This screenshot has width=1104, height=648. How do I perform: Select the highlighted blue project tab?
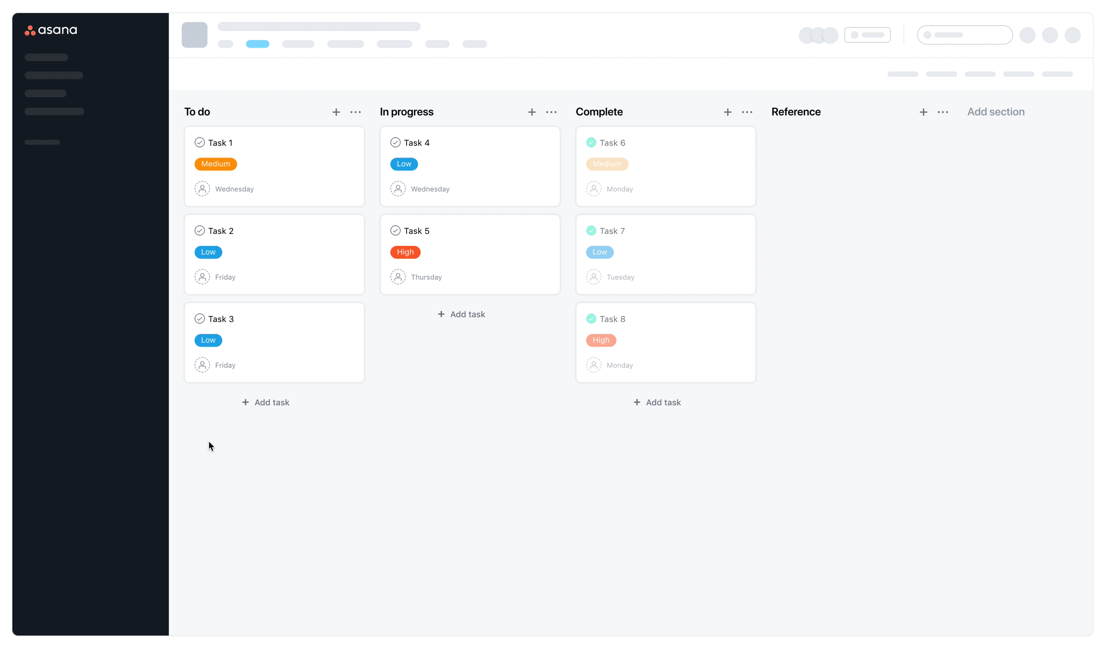coord(258,44)
